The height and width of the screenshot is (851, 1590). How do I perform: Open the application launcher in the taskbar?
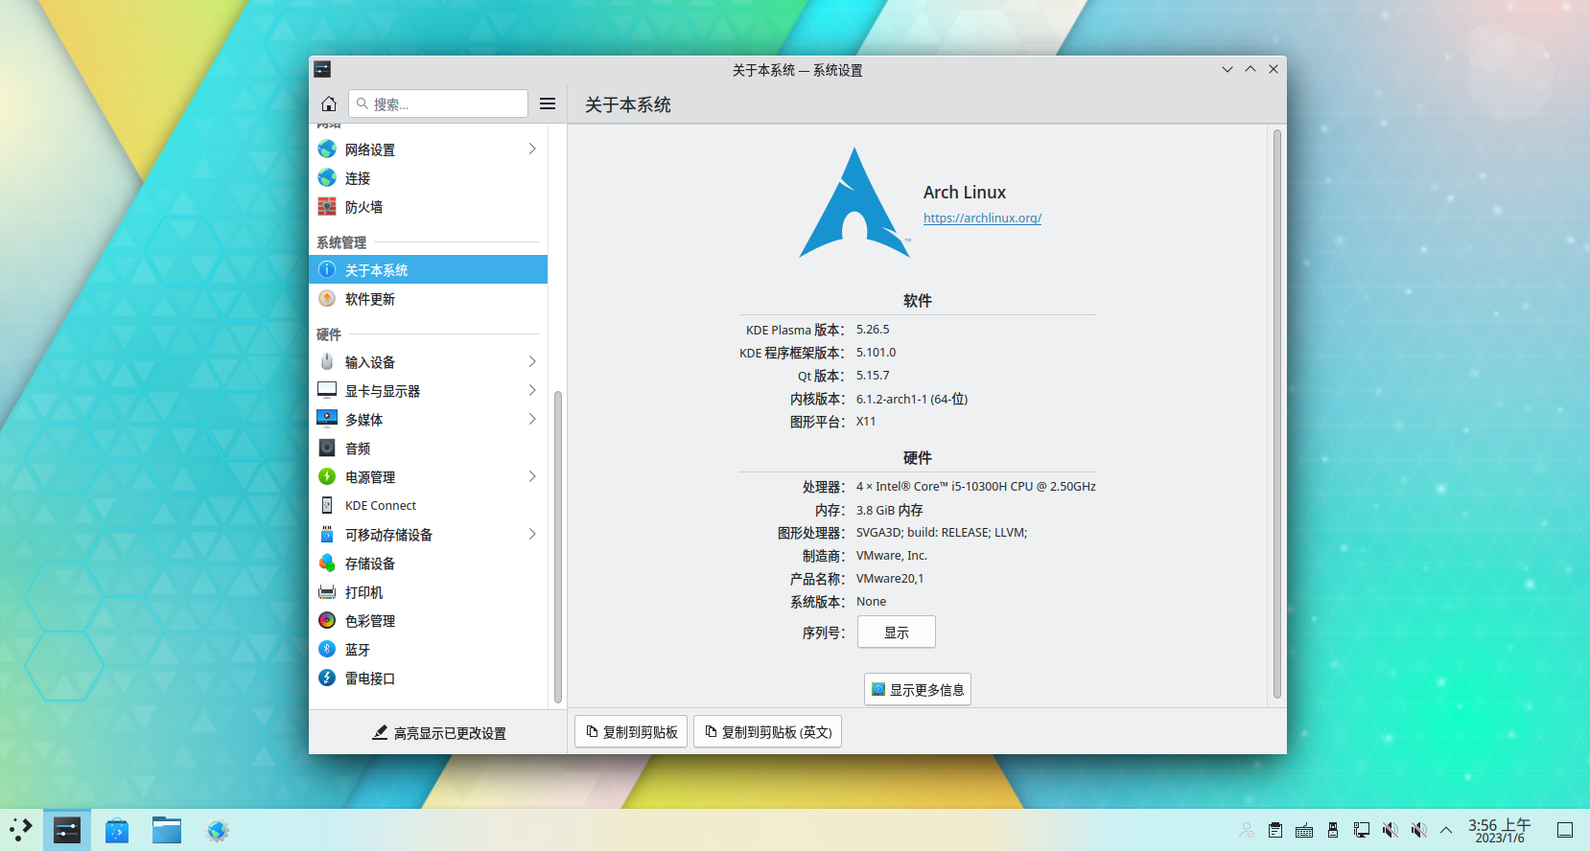tap(21, 830)
